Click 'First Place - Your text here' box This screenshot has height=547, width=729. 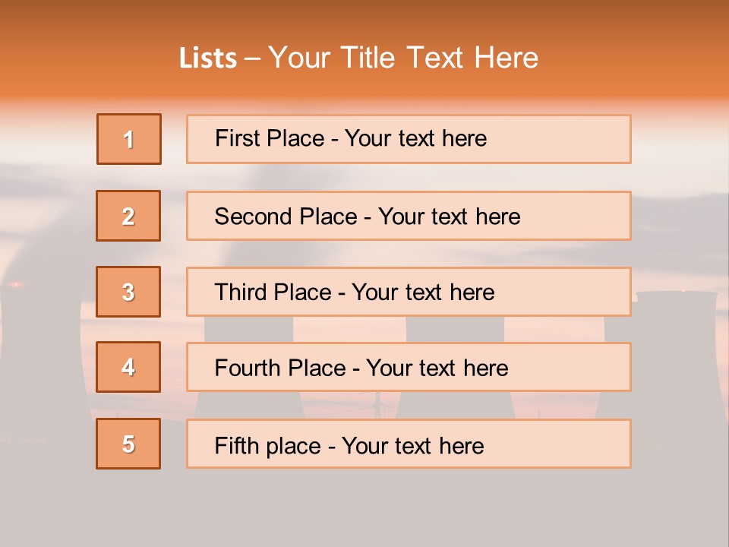(x=409, y=139)
